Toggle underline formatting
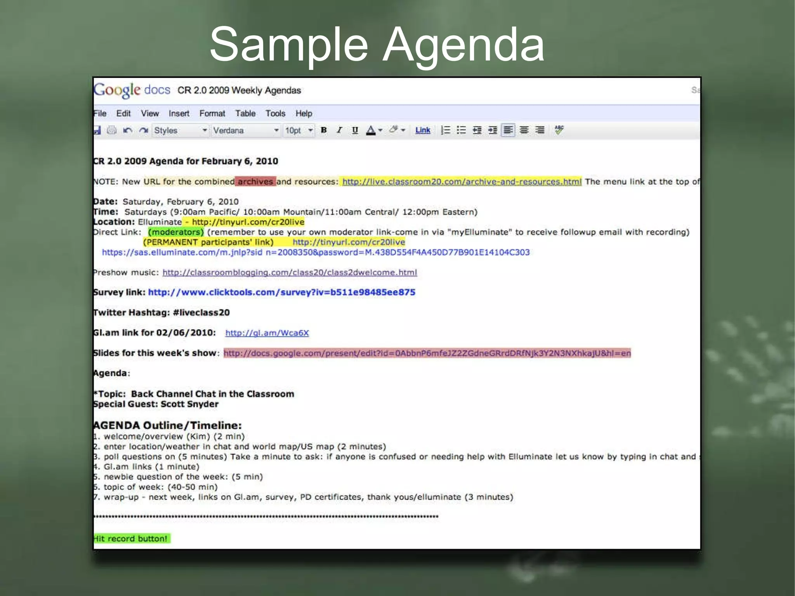The width and height of the screenshot is (795, 596). [x=355, y=130]
